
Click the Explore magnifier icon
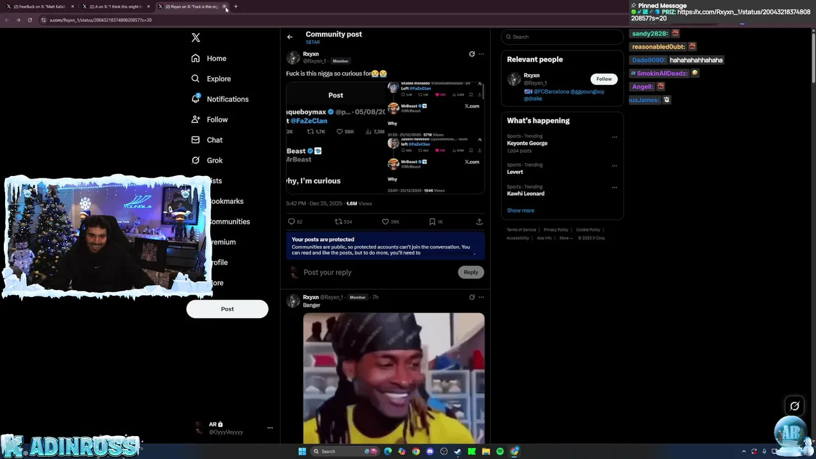[195, 78]
